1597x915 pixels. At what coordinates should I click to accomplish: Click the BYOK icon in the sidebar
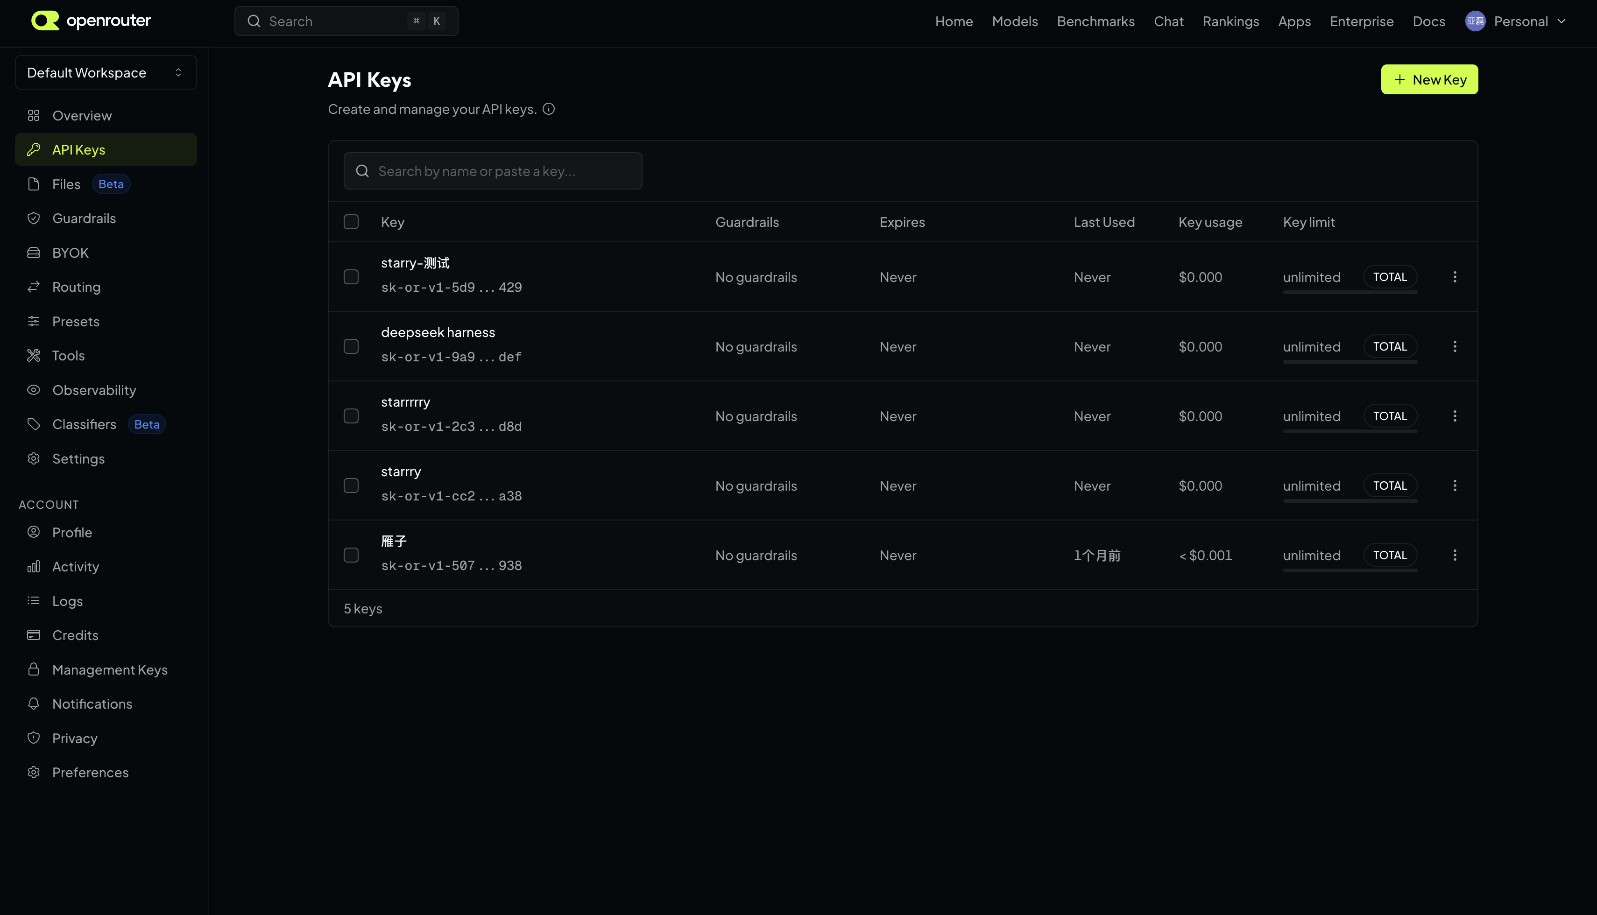34,253
